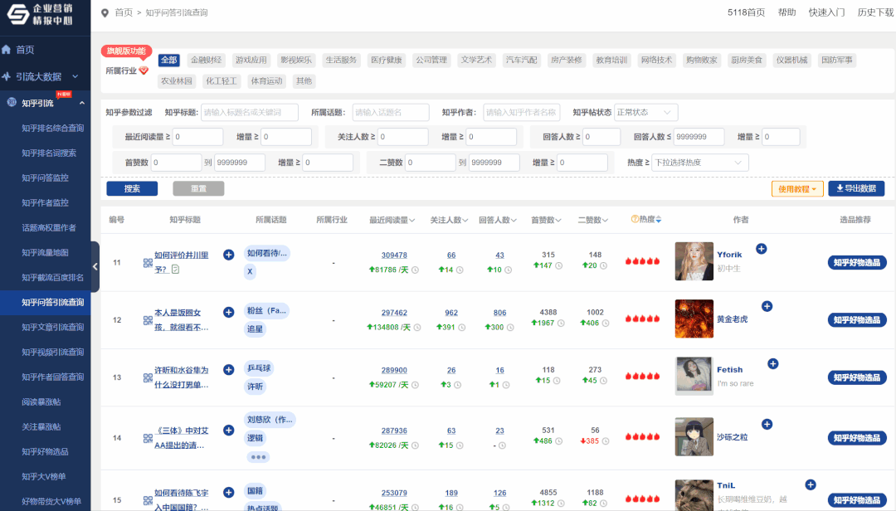Select the 体育运动 industry filter
This screenshot has width=896, height=511.
pos(267,81)
